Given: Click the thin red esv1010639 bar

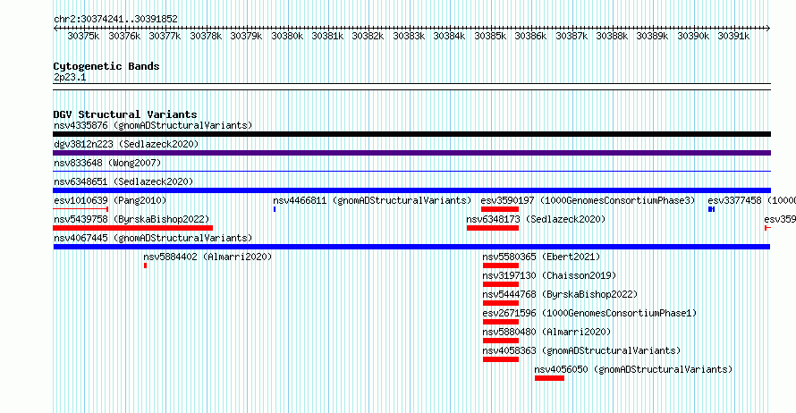Looking at the screenshot, I should (x=80, y=209).
